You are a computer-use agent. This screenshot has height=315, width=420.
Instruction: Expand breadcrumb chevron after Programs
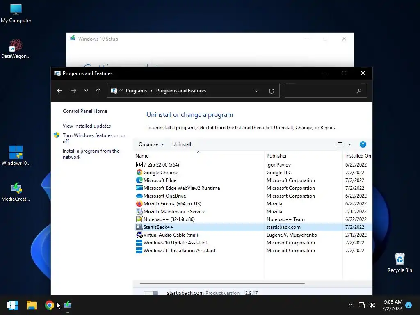pos(151,91)
